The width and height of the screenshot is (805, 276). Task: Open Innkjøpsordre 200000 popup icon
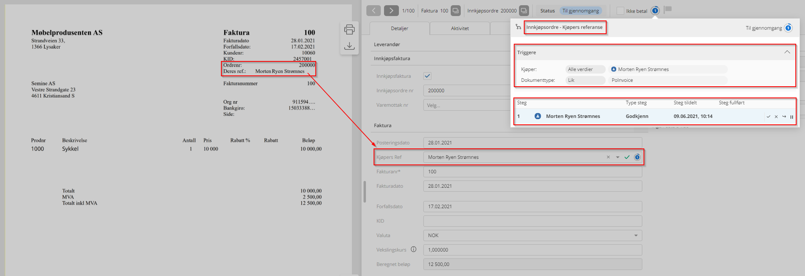coord(524,11)
